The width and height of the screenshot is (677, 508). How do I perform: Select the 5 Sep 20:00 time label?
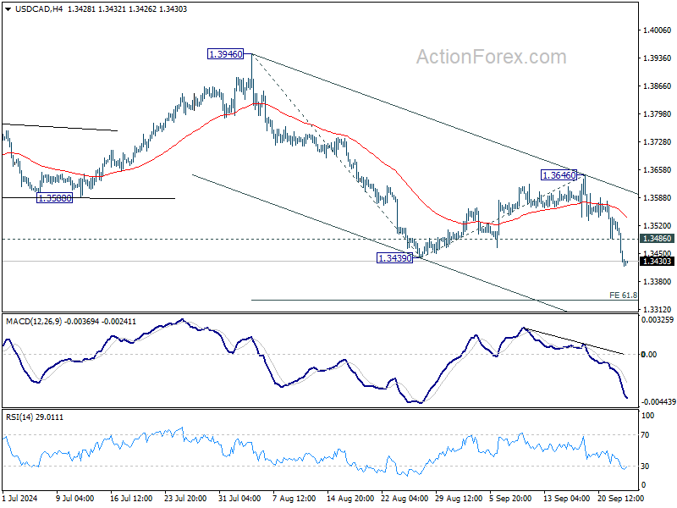tap(510, 498)
